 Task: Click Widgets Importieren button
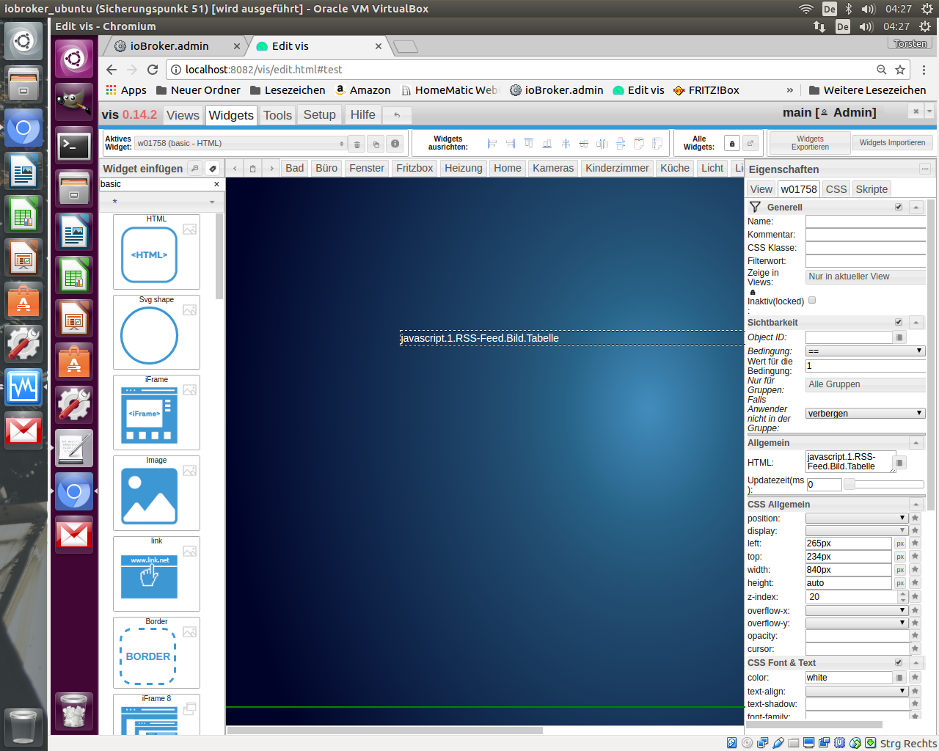pos(892,143)
